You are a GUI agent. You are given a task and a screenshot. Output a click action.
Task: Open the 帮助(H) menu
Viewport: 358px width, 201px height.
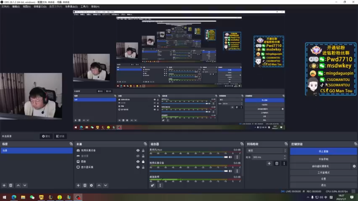[x=95, y=7]
